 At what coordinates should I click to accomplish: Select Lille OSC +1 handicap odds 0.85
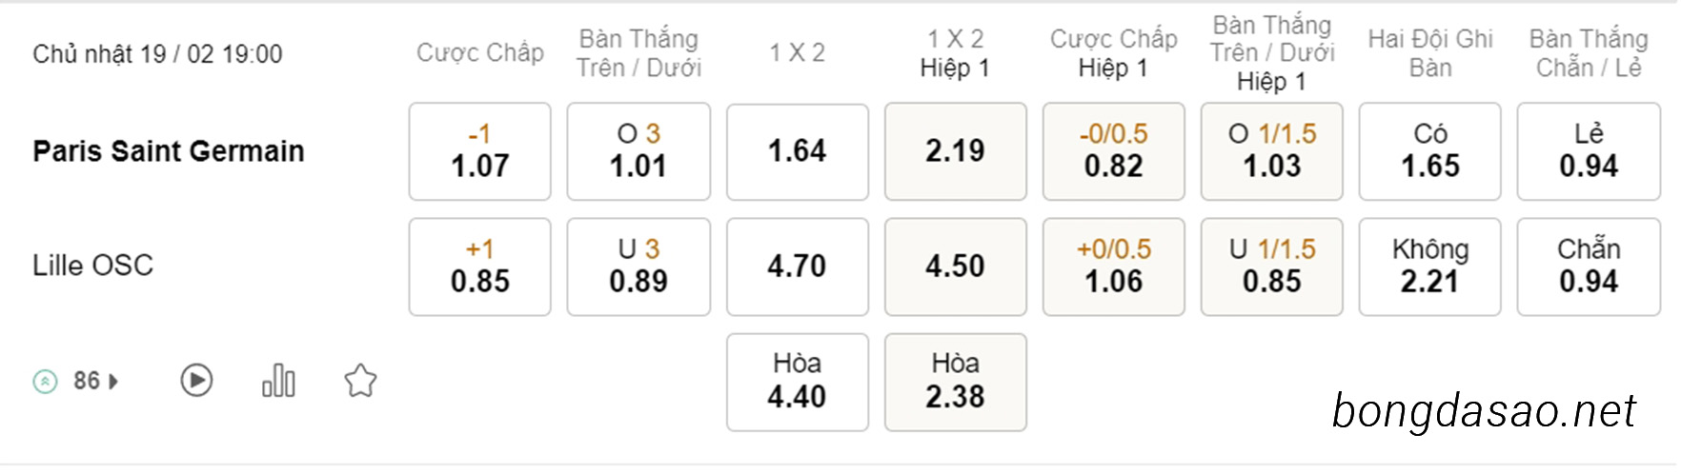click(480, 267)
